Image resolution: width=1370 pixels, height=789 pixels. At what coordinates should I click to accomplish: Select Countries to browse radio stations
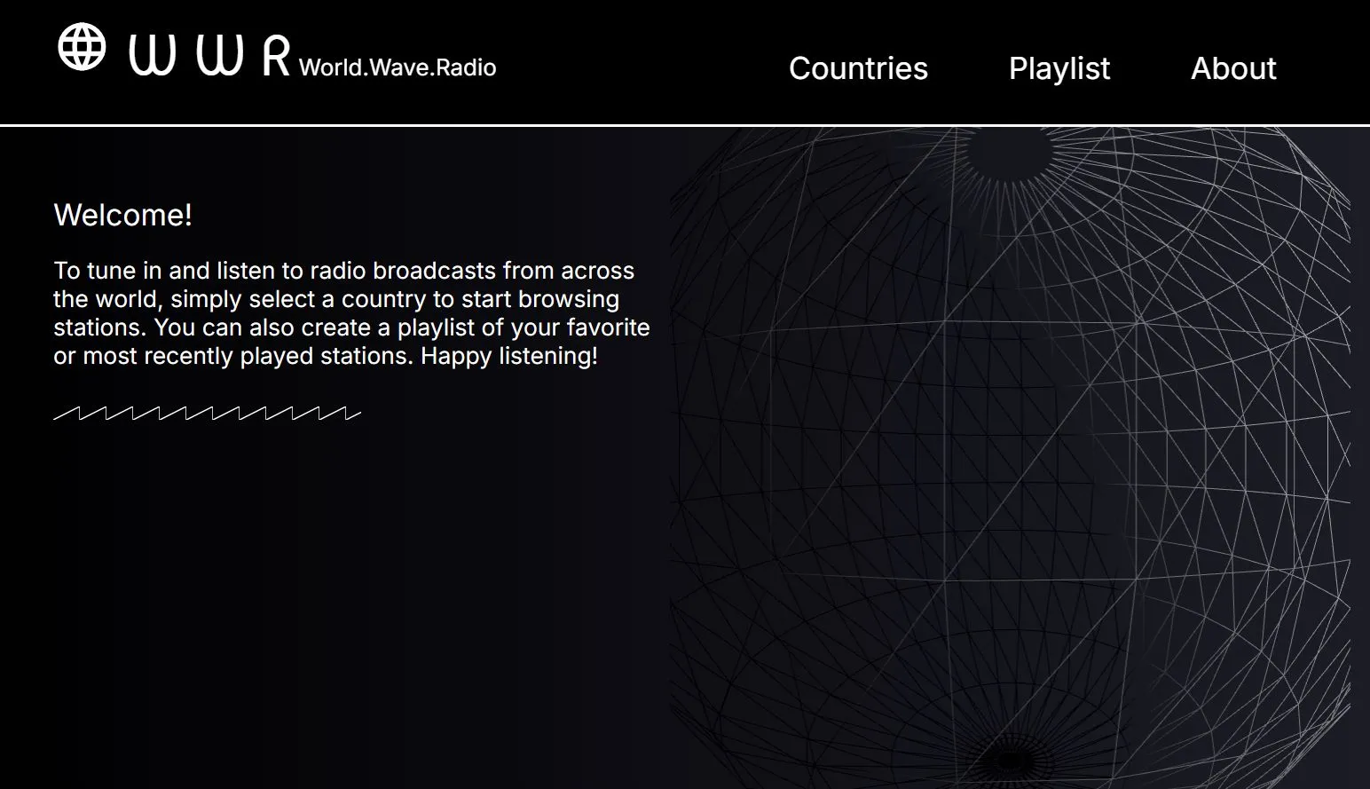857,68
